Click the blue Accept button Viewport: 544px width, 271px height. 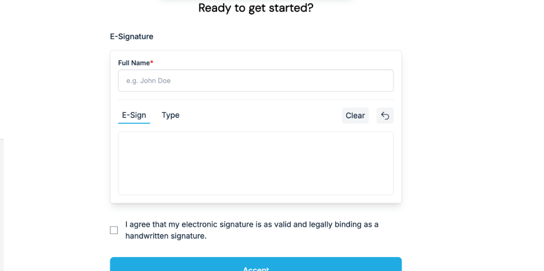click(256, 266)
